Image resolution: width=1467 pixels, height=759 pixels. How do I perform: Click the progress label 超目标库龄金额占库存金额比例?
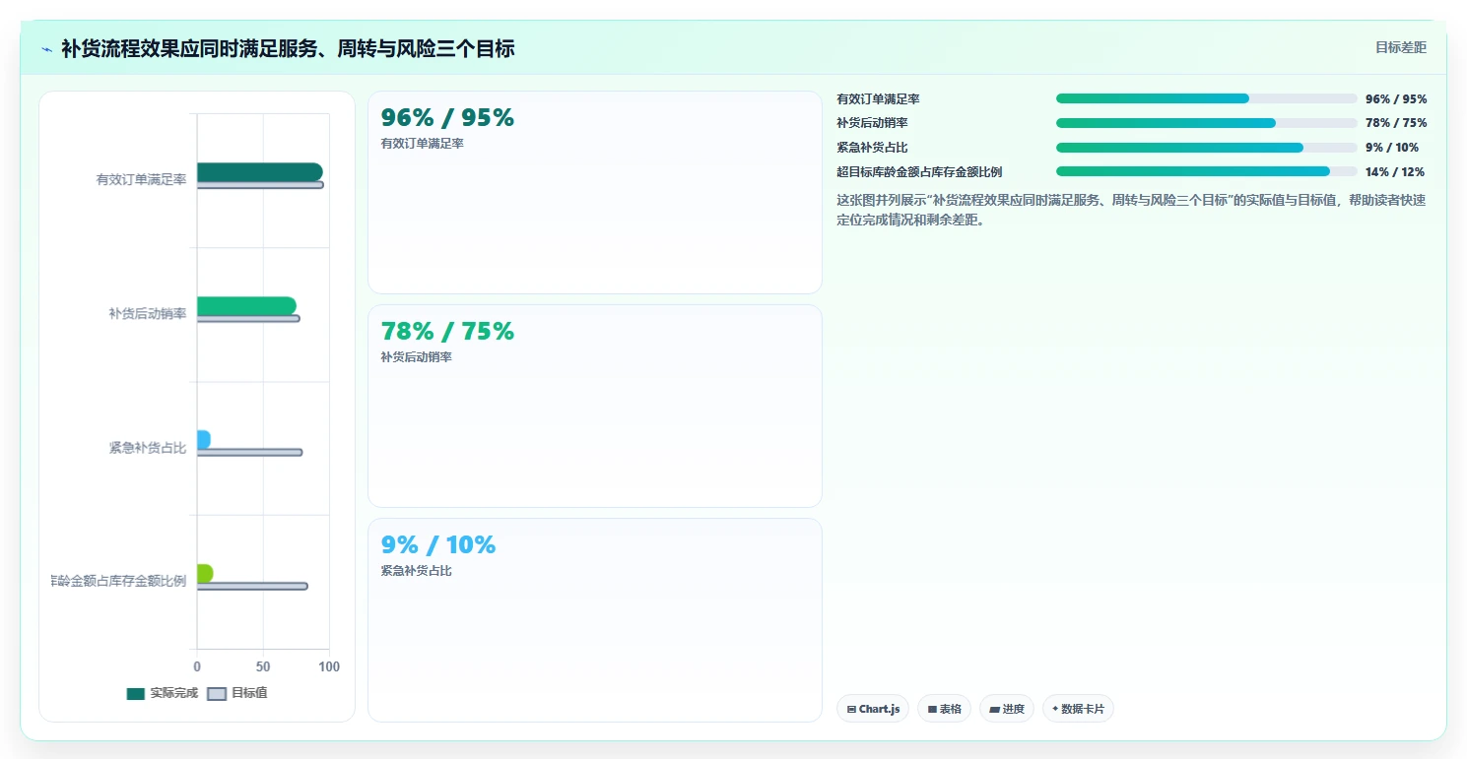[x=919, y=172]
